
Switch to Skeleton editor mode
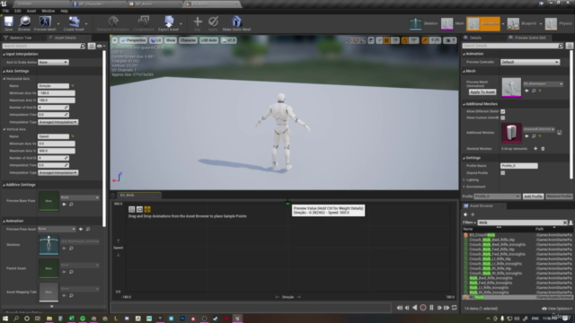pos(423,23)
